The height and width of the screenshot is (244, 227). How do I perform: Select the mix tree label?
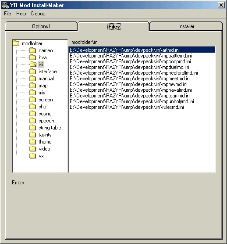click(x=42, y=93)
